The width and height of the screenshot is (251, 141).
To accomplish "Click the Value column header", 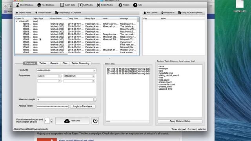I will coord(182,18).
